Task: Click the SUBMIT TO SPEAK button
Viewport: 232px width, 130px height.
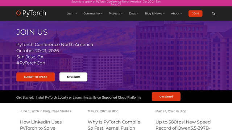Action: [36, 77]
